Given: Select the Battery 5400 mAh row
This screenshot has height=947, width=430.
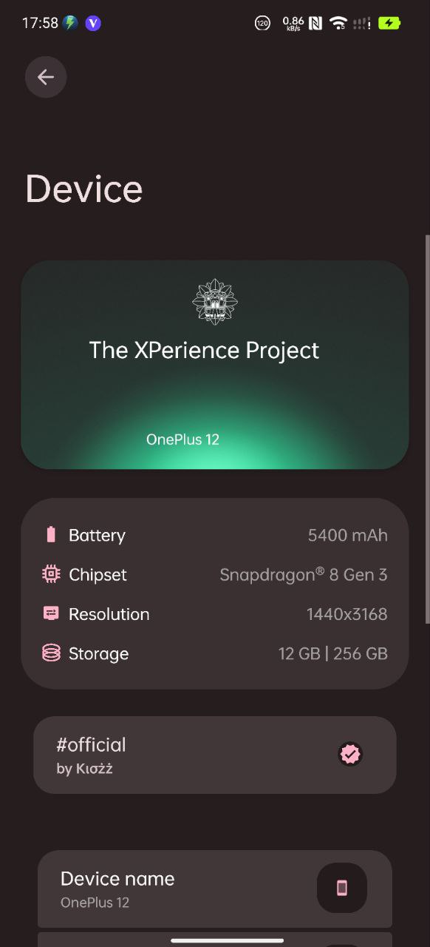Looking at the screenshot, I should click(215, 535).
